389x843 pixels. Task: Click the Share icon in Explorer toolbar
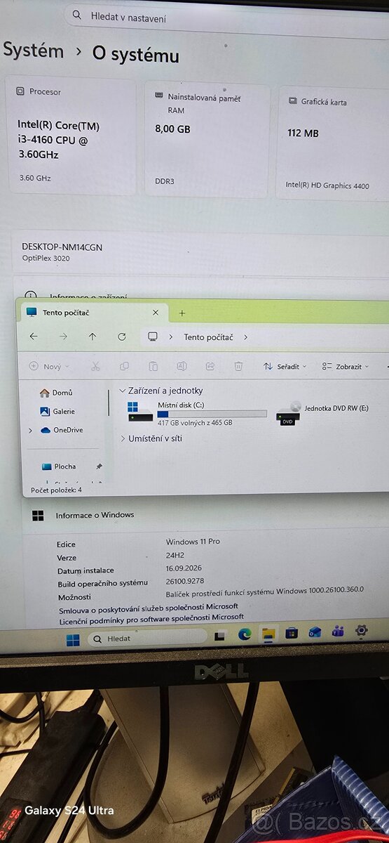pos(210,366)
